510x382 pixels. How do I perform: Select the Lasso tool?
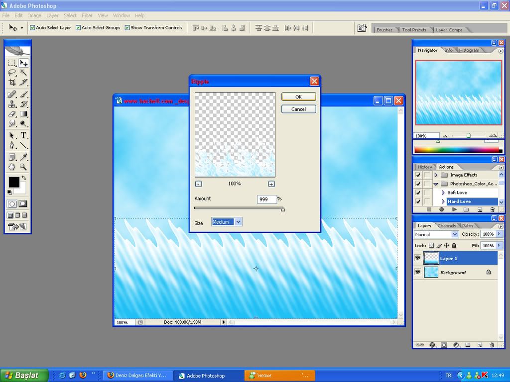[12, 73]
